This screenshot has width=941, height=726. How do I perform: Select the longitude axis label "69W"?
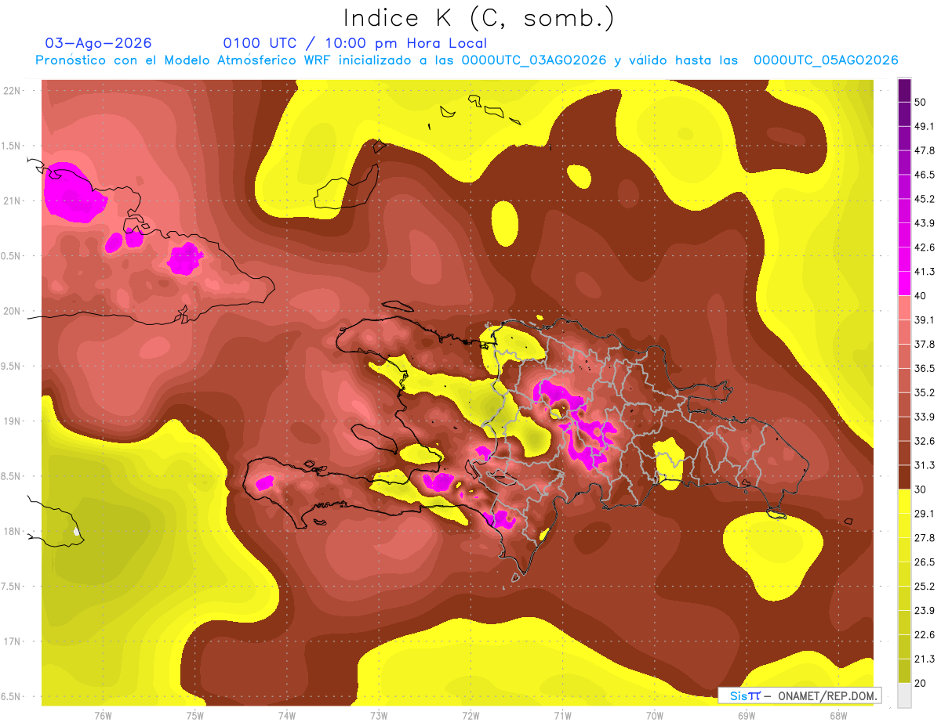click(x=747, y=715)
